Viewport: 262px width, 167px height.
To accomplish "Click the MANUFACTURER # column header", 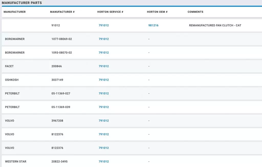I will pos(62,12).
